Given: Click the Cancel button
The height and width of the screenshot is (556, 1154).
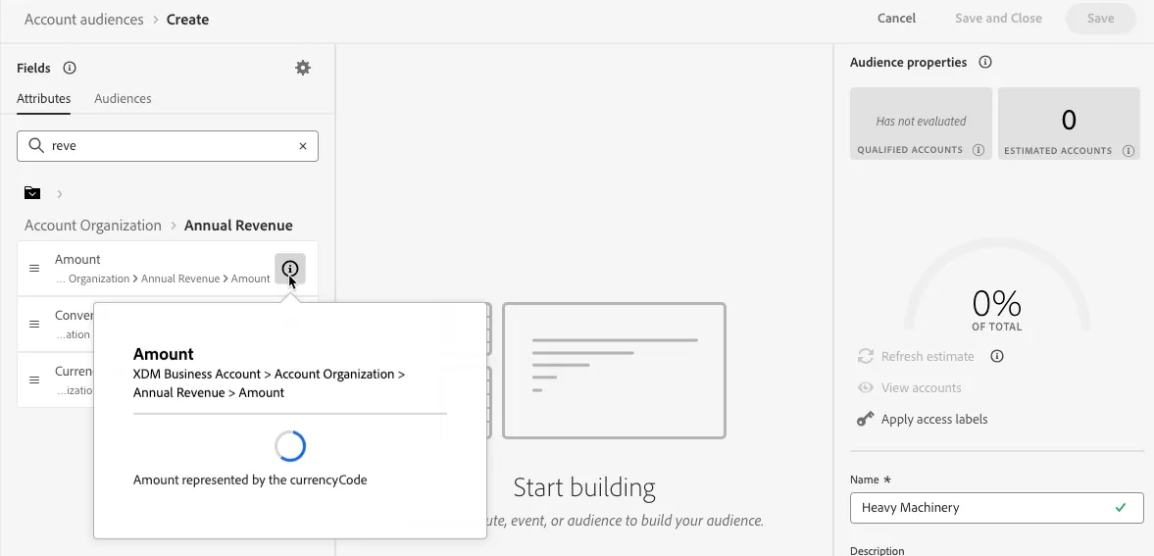Looking at the screenshot, I should [x=896, y=19].
